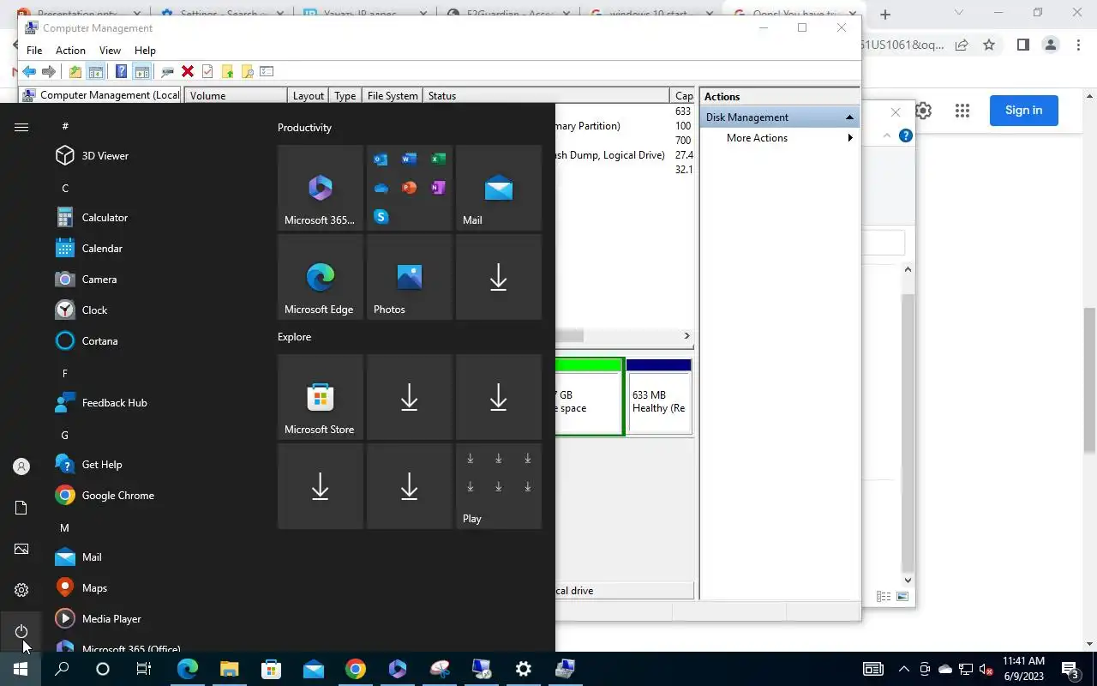Show hidden tray icons chevron
This screenshot has width=1097, height=686.
coord(903,669)
